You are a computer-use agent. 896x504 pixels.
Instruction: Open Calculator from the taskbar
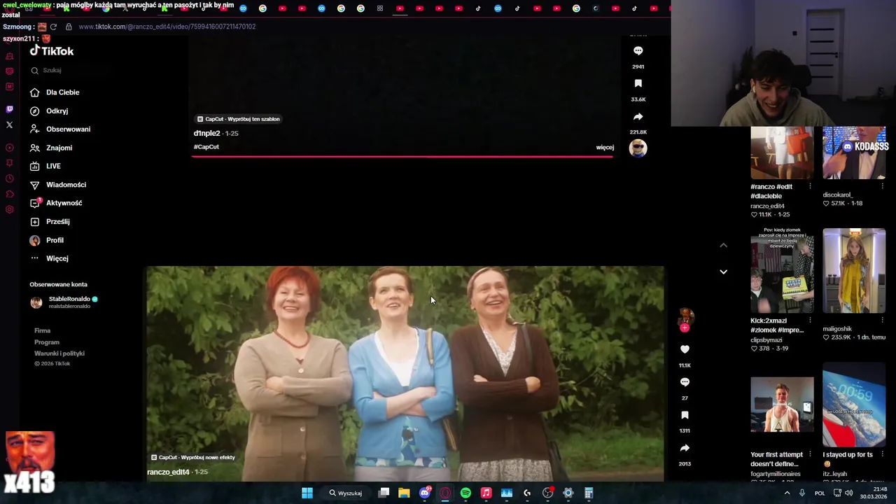click(589, 493)
